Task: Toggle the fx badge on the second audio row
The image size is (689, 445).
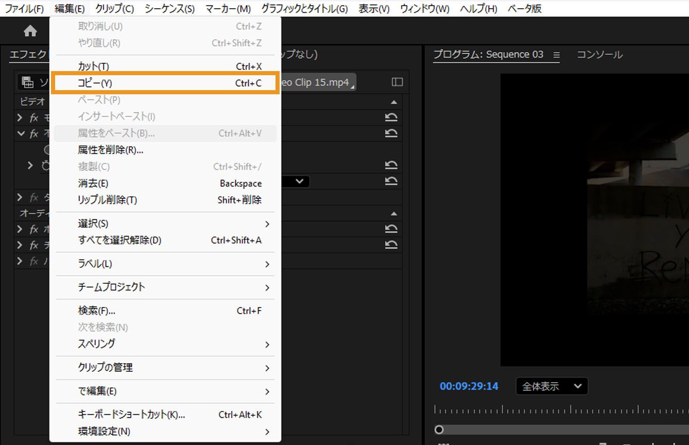Action: pos(34,245)
